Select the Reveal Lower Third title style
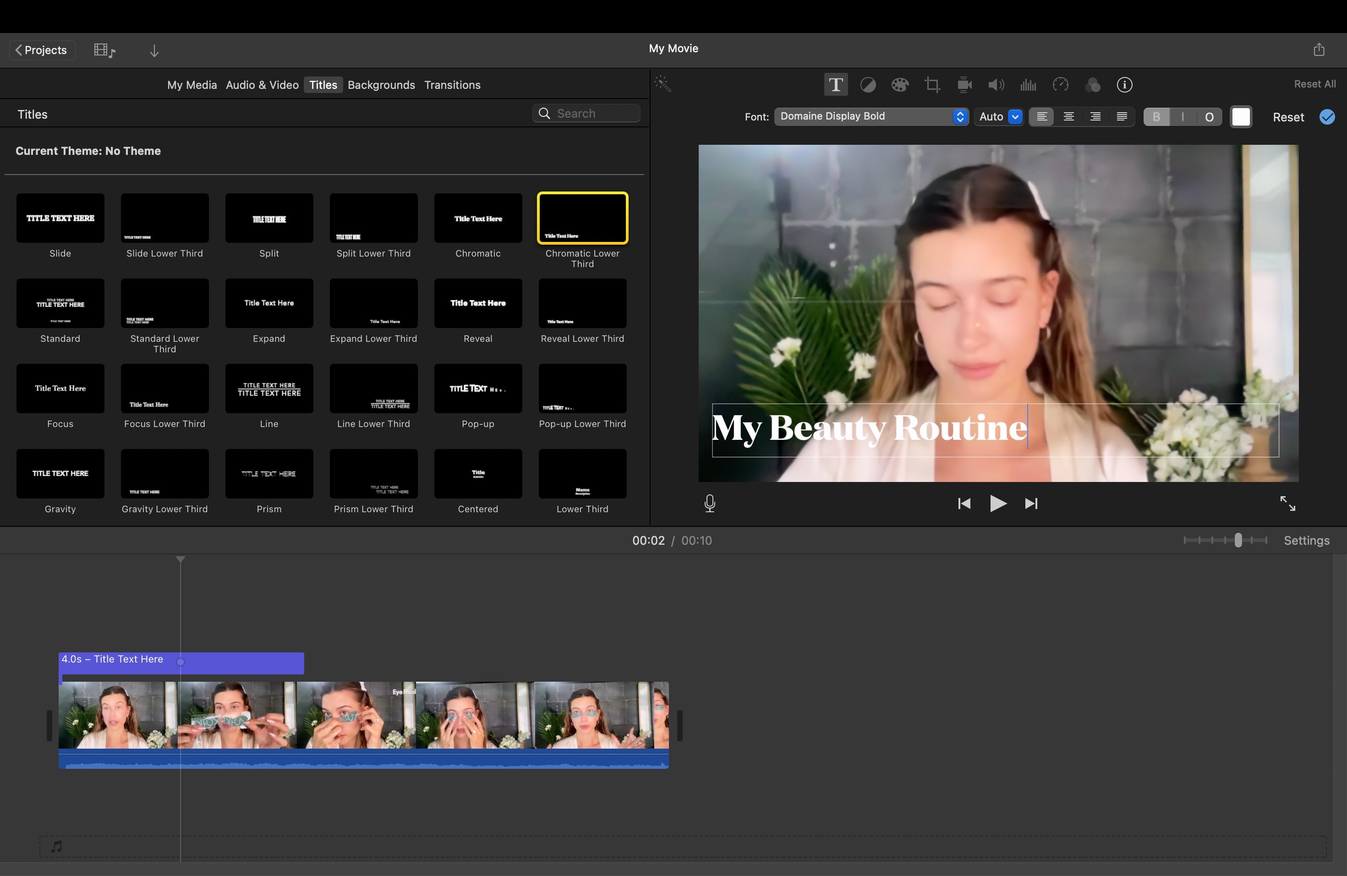 (x=582, y=303)
